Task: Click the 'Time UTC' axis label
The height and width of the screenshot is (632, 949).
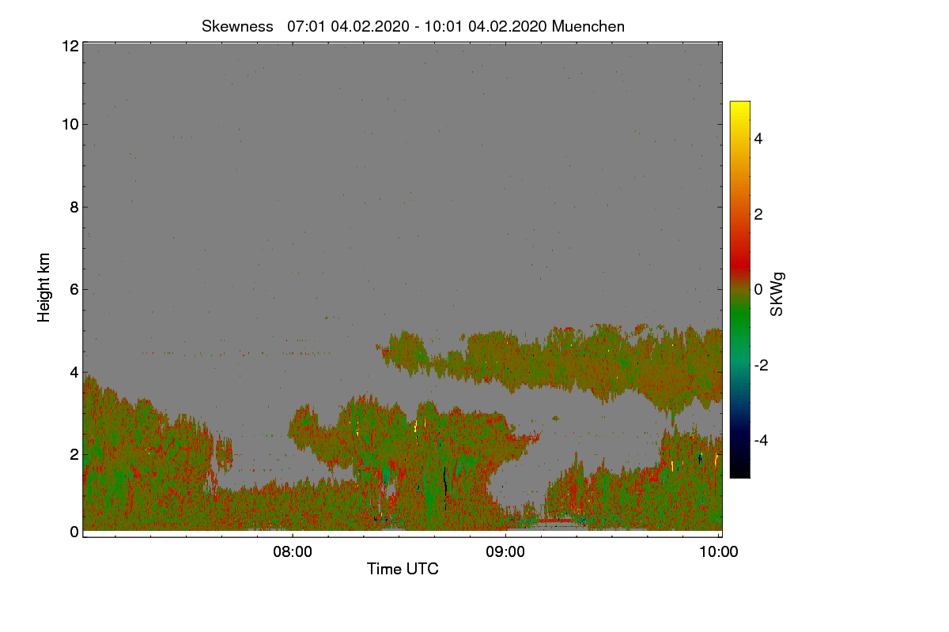Action: pos(403,569)
